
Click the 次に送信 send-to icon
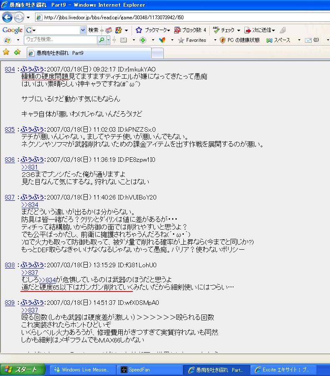point(247,30)
